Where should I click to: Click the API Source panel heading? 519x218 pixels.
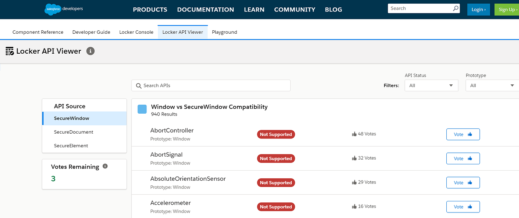(x=70, y=106)
